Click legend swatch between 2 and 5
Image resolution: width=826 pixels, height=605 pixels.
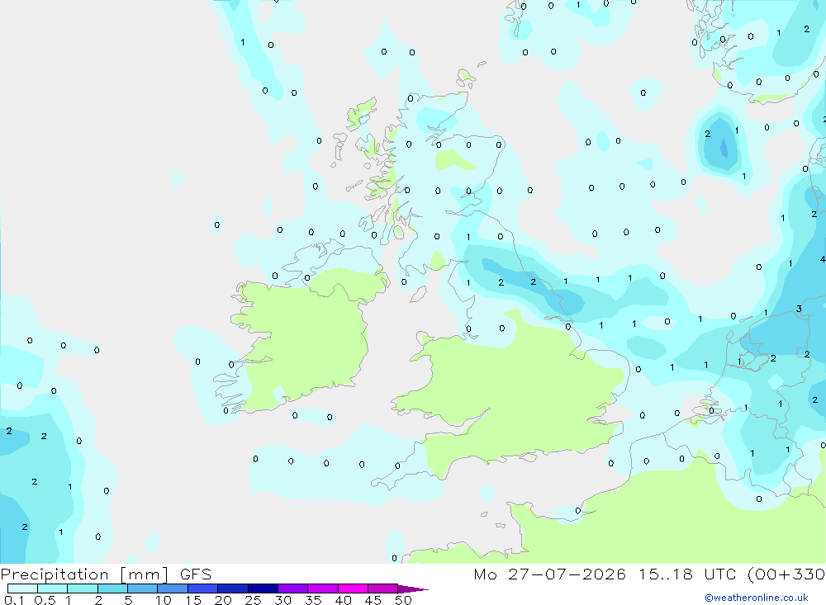click(x=112, y=588)
